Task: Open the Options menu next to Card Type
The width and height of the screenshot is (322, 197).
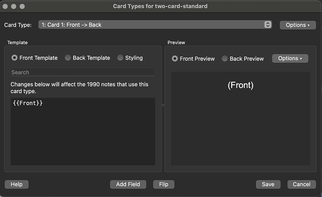Action: coord(297,25)
